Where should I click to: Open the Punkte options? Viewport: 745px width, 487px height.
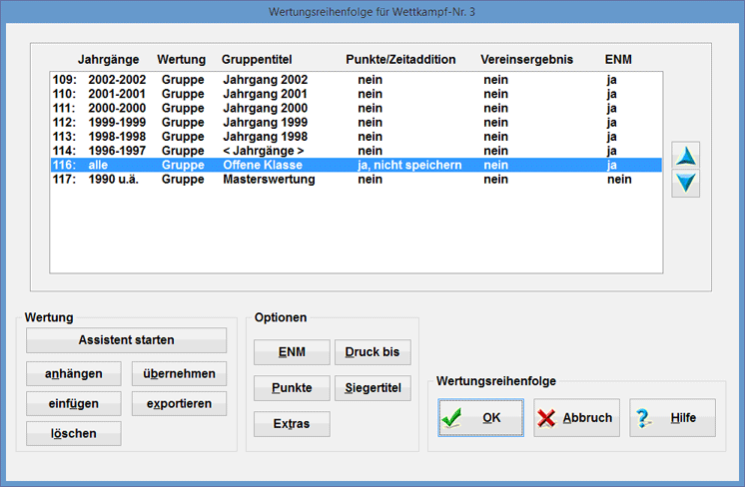292,388
